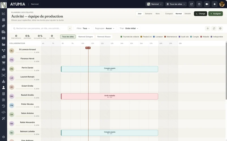Open the warehouse building sidebar icon
This screenshot has width=227, height=141.
(3, 57)
